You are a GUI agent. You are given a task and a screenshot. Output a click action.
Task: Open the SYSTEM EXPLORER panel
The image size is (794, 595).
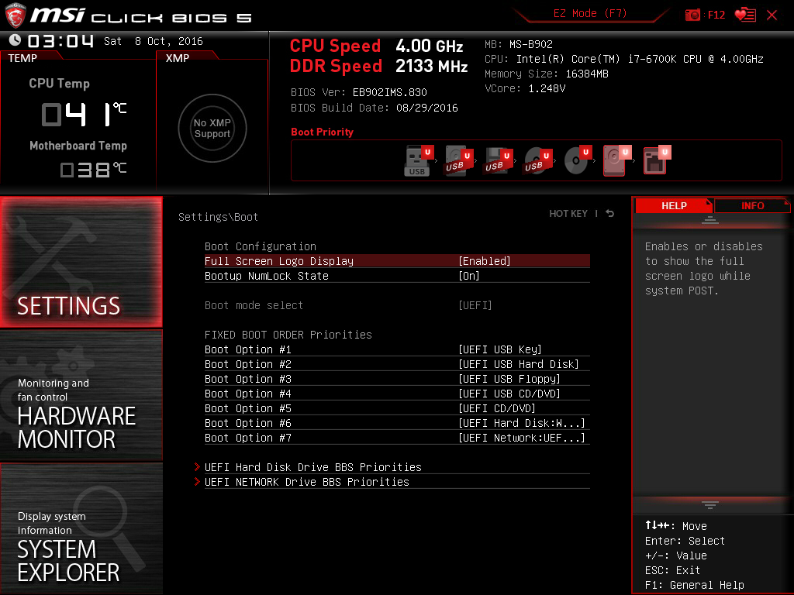click(81, 528)
